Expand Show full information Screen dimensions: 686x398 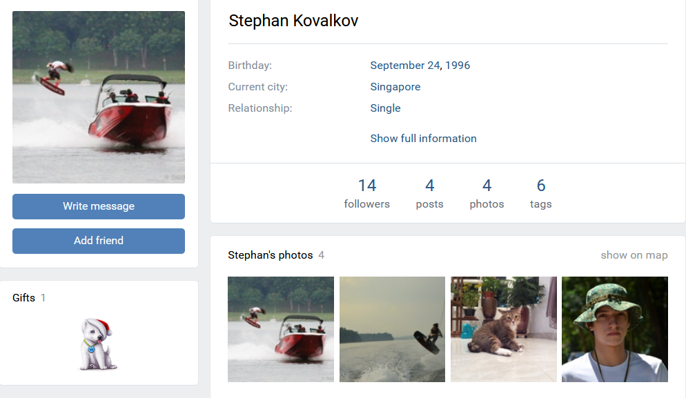(423, 138)
